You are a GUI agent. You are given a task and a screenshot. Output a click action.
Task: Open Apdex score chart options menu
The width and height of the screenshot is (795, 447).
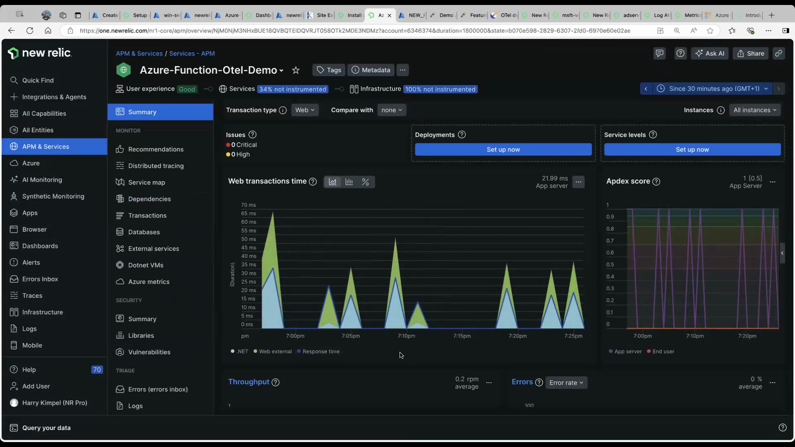pos(773,182)
